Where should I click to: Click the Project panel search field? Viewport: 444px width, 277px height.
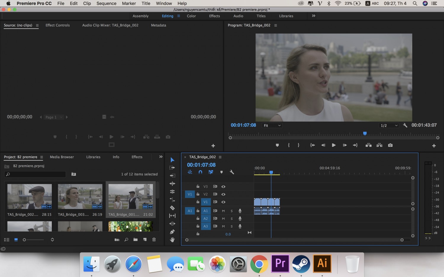point(35,174)
